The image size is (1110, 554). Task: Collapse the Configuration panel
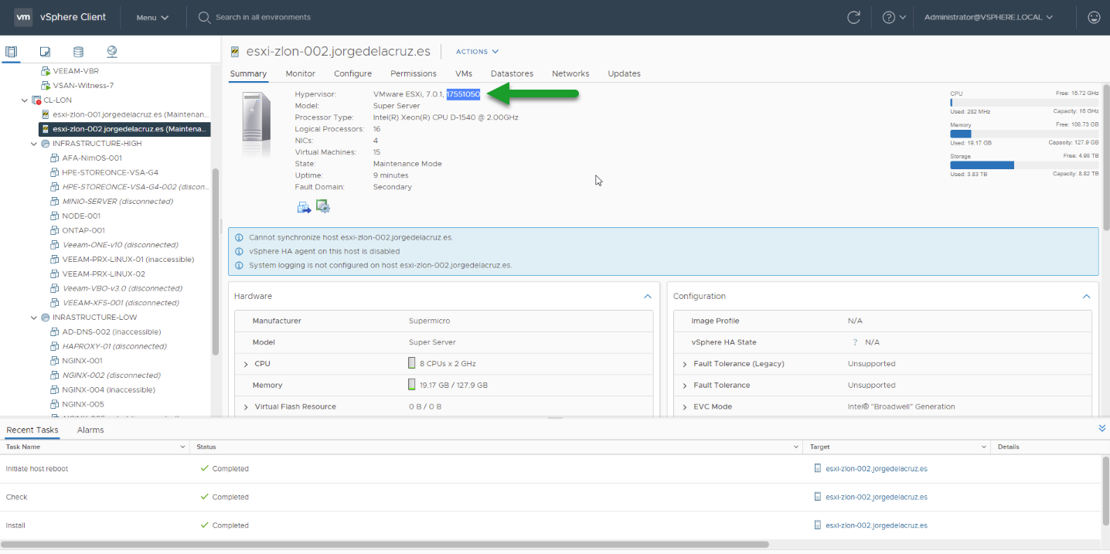point(1086,296)
